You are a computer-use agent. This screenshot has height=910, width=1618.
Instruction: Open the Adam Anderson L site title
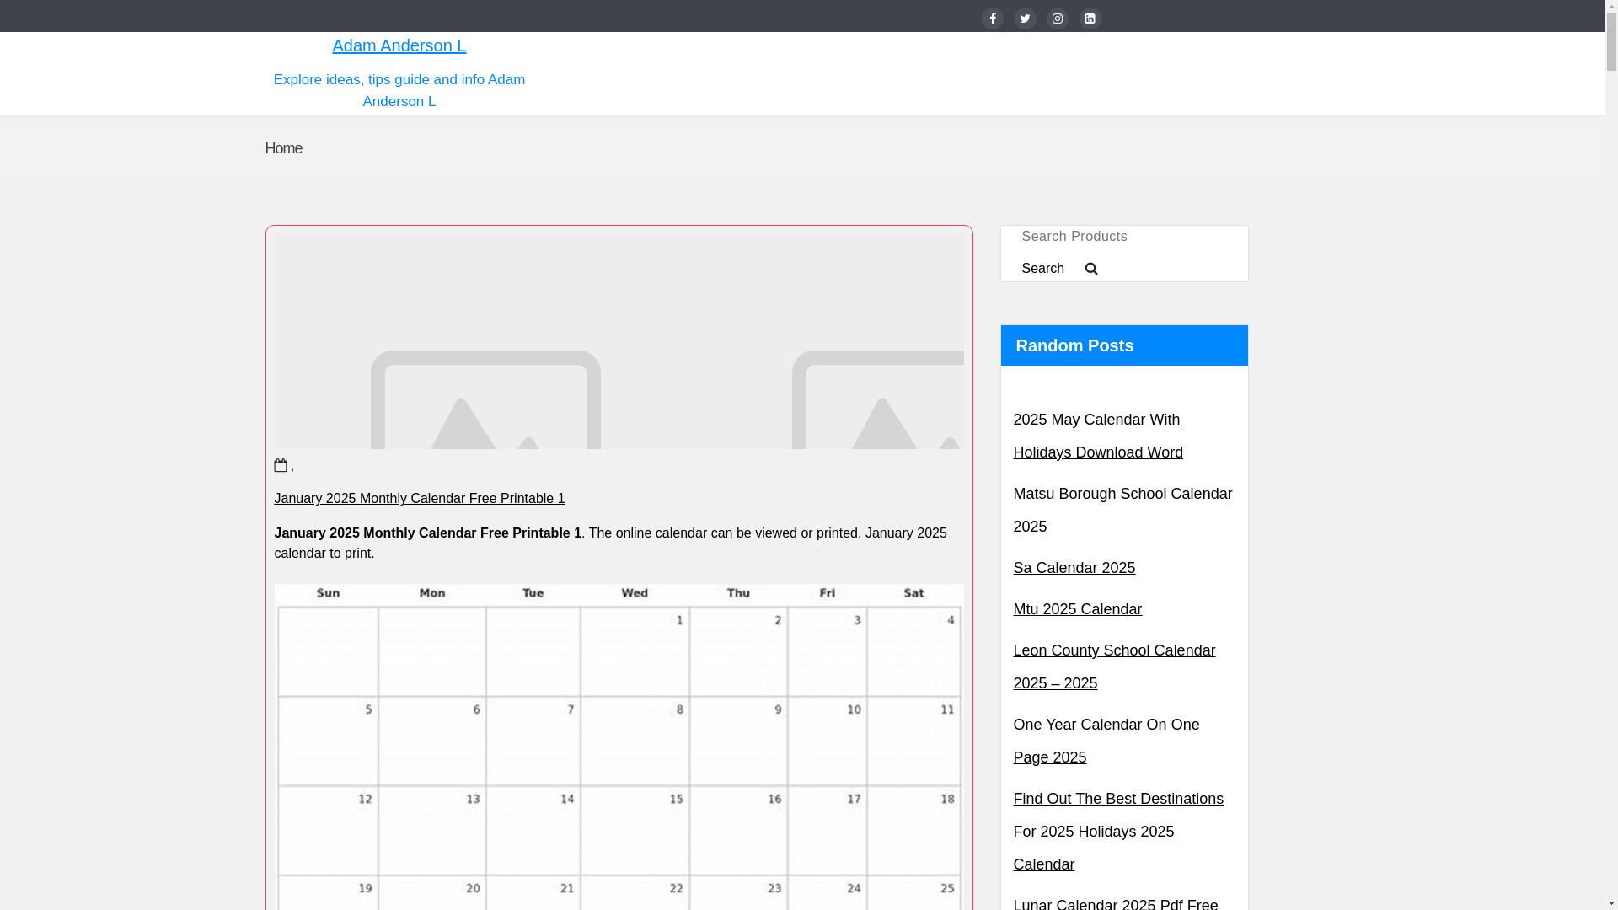coord(399,45)
